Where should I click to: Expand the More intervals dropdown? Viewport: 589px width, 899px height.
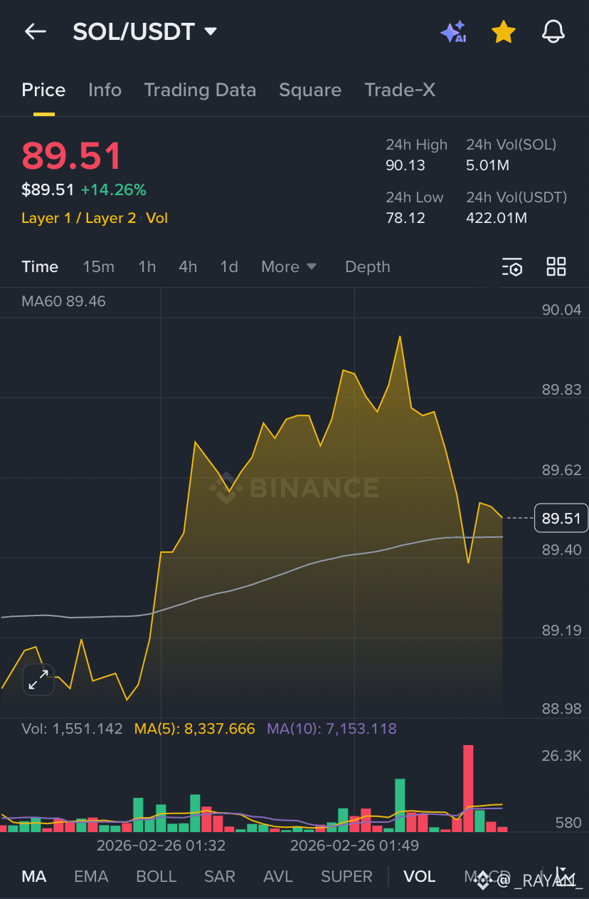[289, 266]
